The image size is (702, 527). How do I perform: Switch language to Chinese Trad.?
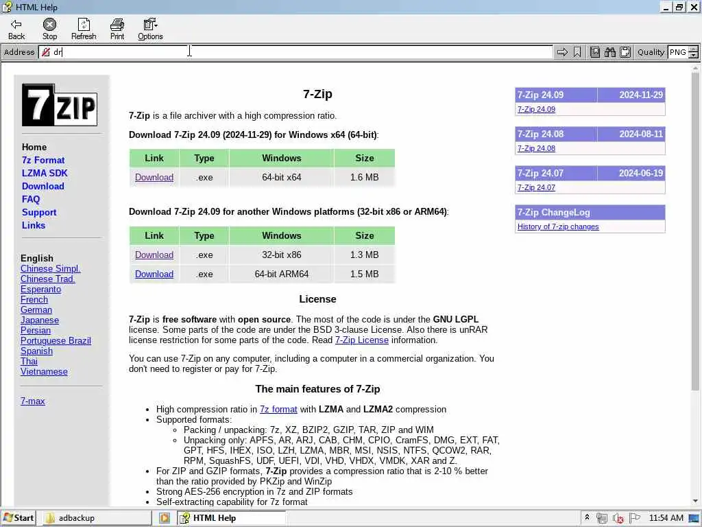coord(47,279)
